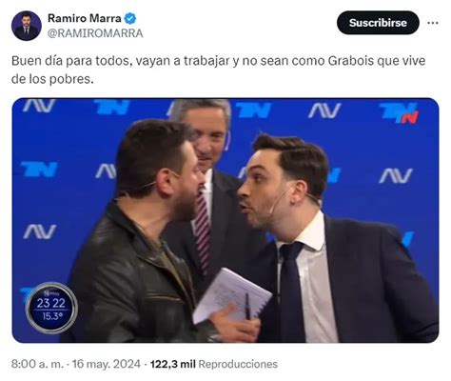
Task: Click the tweet text mentioning Grabois
Action: [x=218, y=70]
